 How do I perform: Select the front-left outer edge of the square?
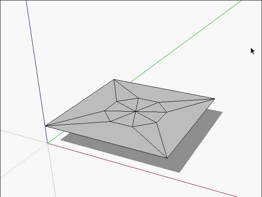pyautogui.click(x=106, y=142)
